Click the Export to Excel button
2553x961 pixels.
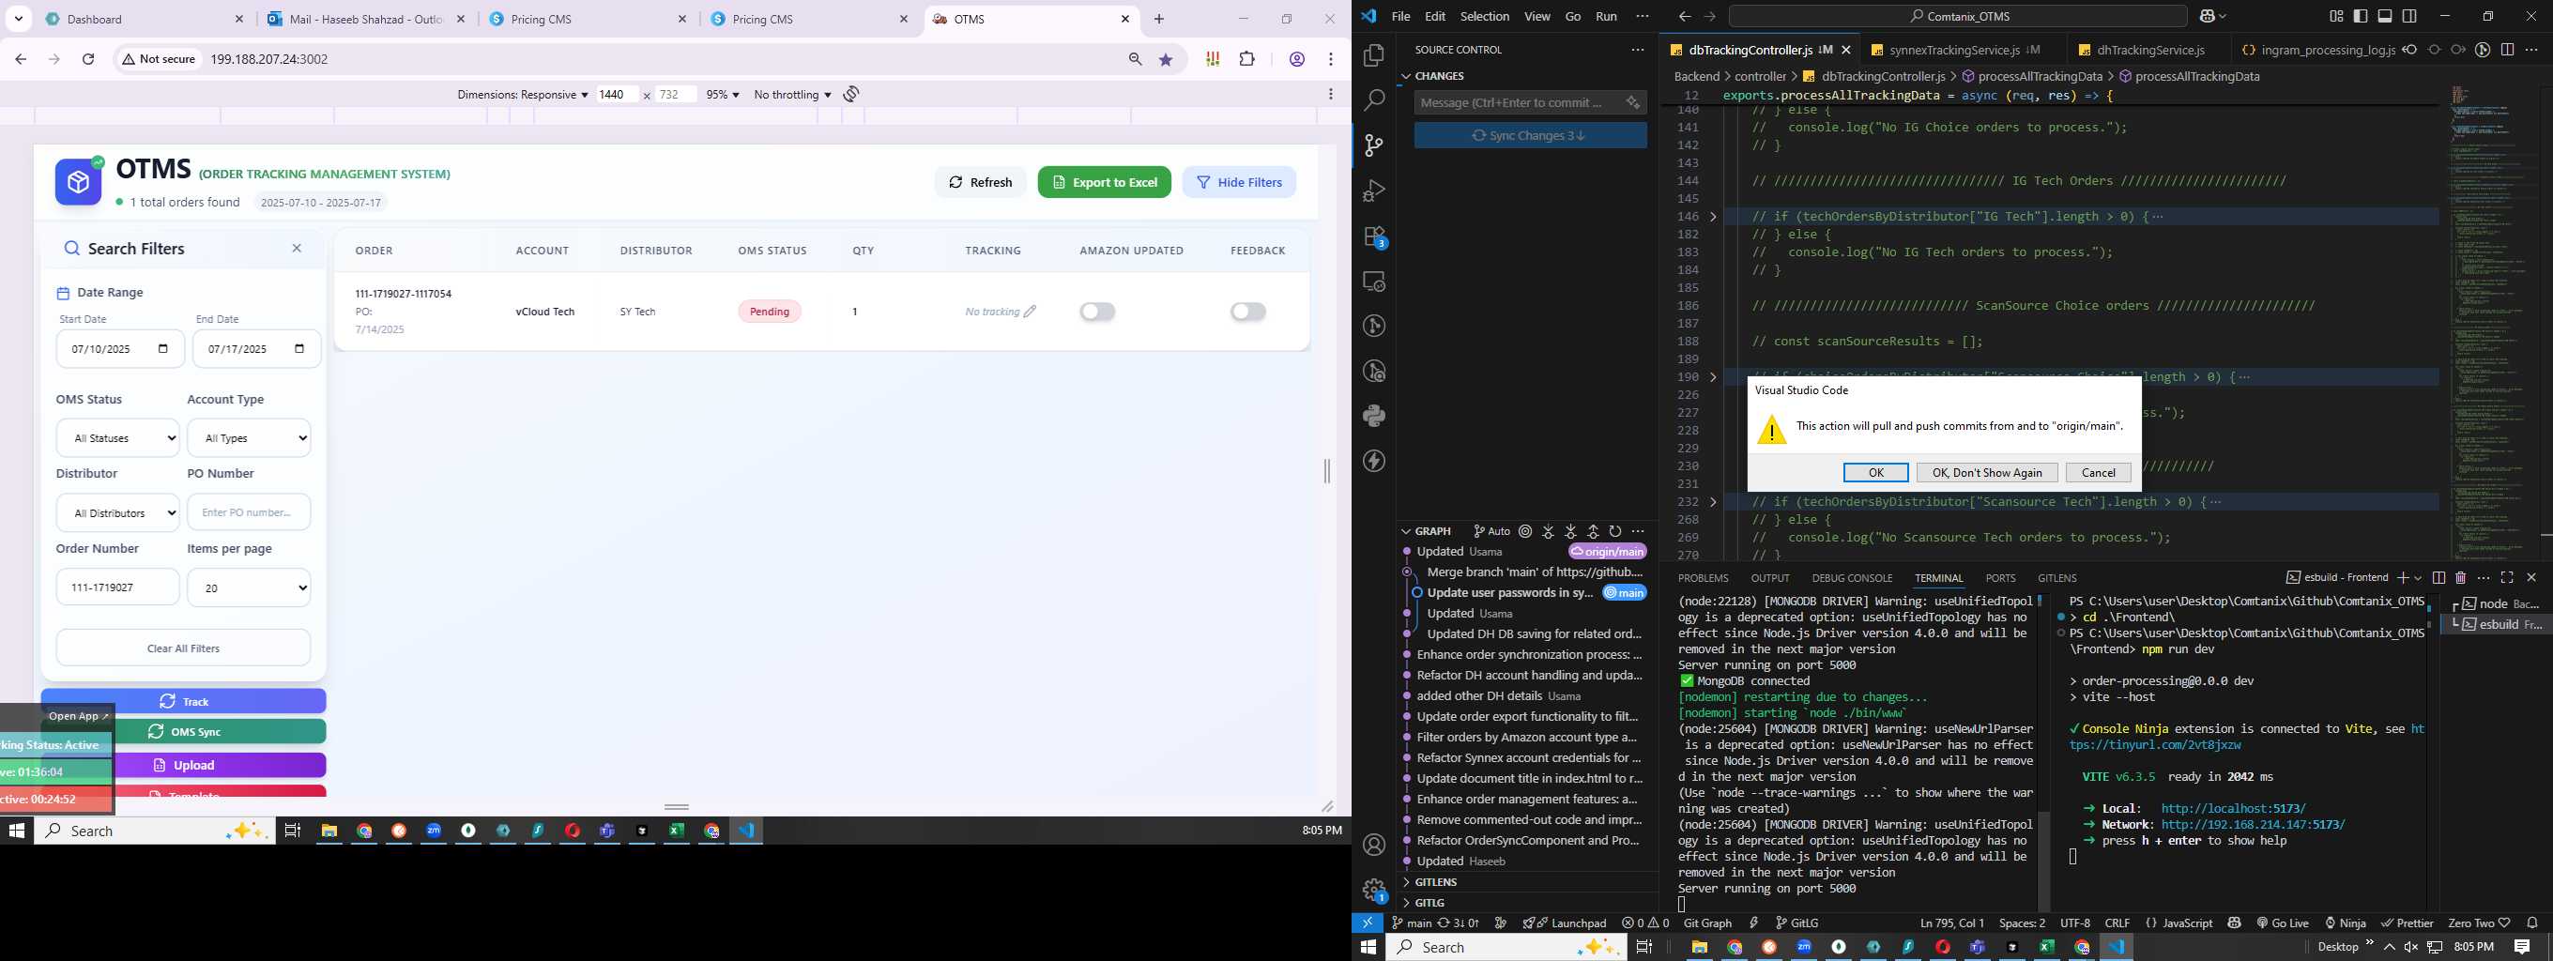click(1104, 182)
